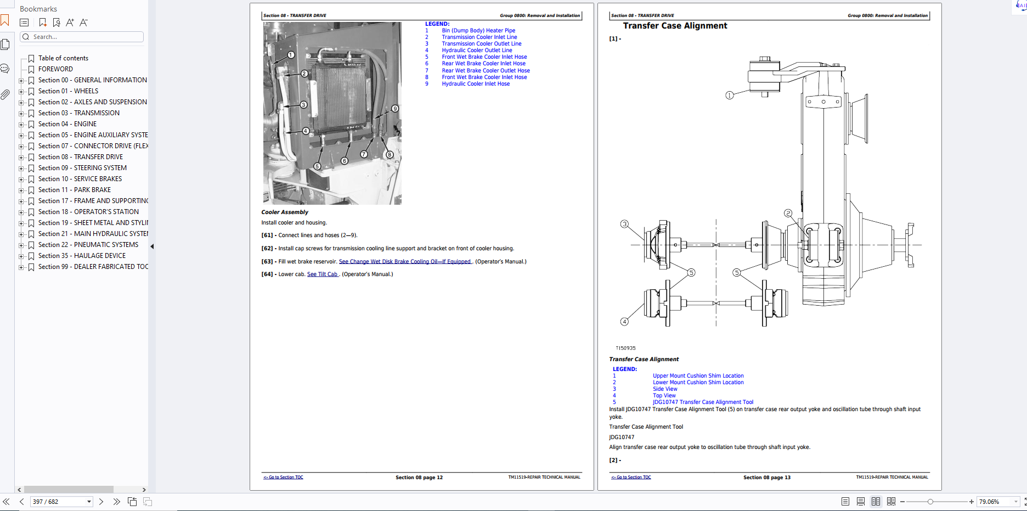Jump to the last page
Viewport: 1027px width, 511px height.
tap(116, 502)
